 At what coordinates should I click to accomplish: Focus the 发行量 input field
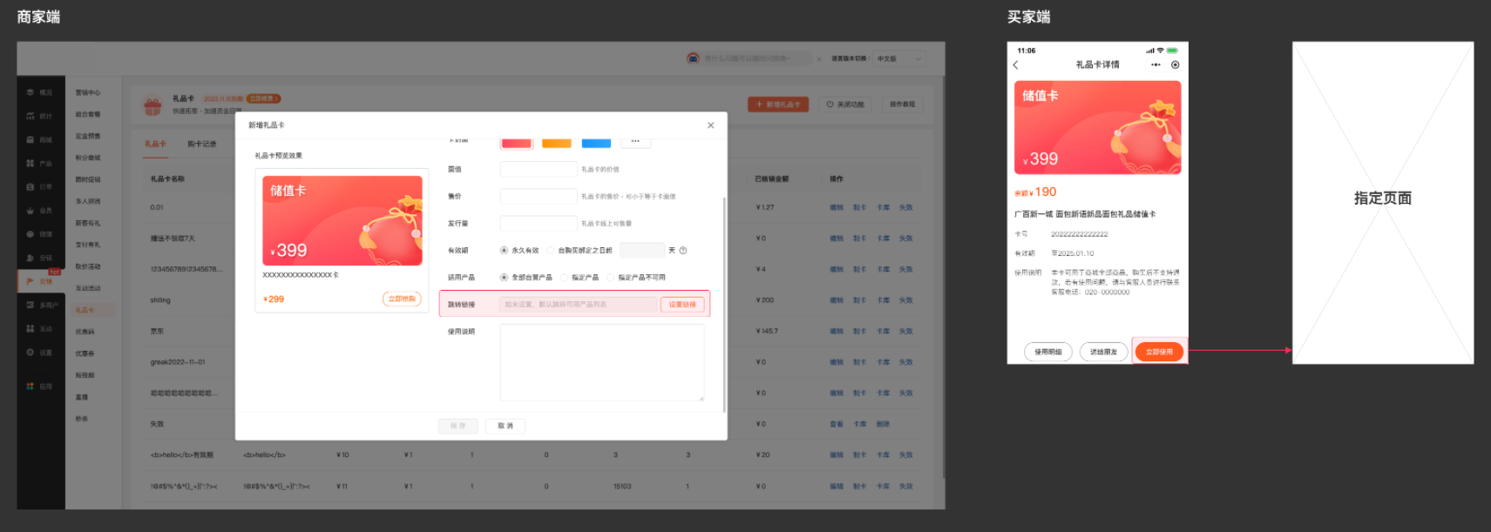click(x=539, y=224)
